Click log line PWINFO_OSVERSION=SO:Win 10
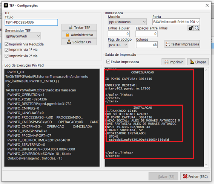 click(39, 154)
